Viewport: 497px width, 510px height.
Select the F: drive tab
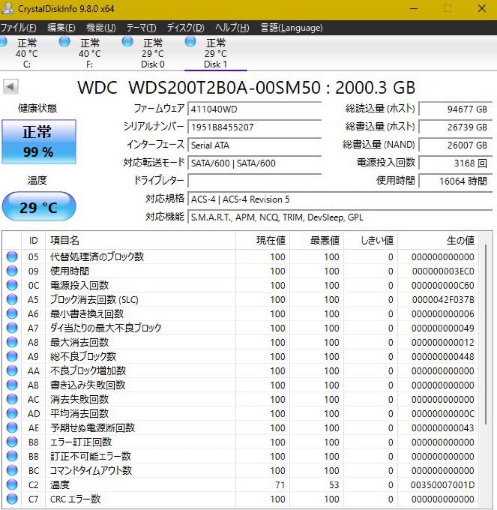(89, 53)
